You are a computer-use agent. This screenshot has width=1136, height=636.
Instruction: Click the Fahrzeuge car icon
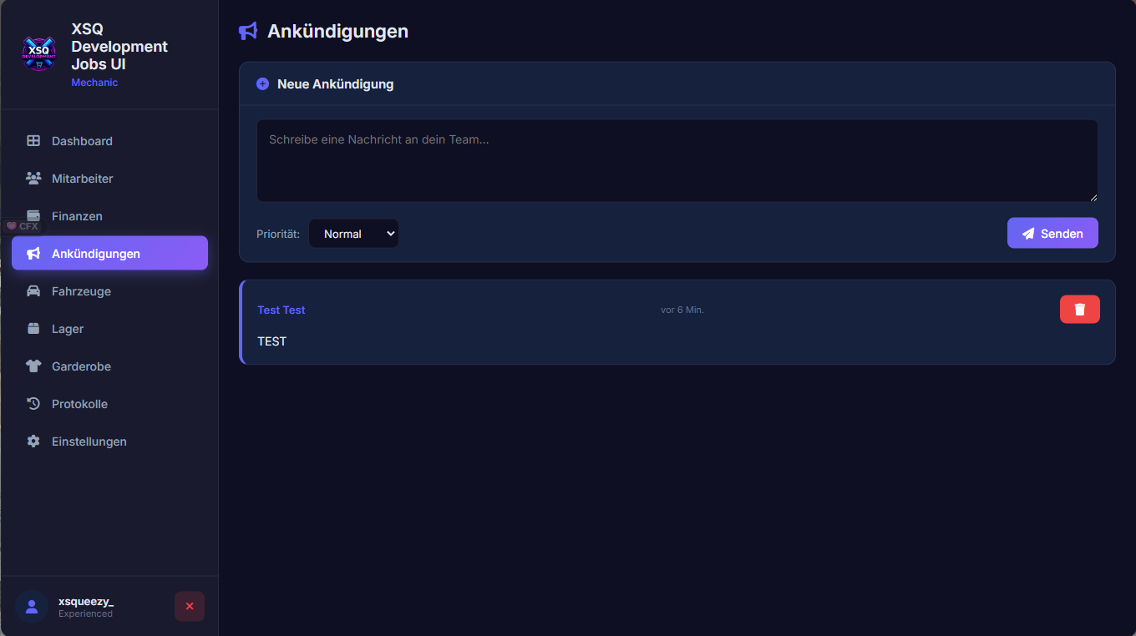[33, 291]
